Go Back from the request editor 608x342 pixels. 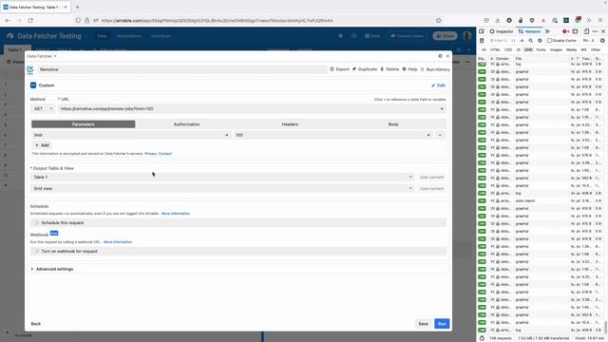pos(36,324)
